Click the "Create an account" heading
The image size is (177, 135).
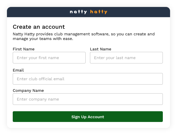click(39, 27)
